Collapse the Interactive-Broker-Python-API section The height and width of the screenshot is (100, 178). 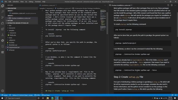click(22, 23)
